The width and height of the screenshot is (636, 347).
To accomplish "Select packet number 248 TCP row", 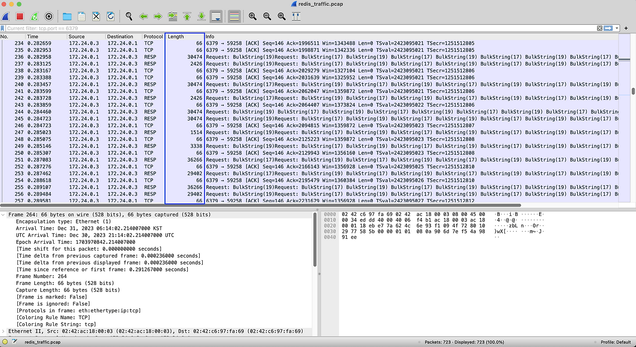I will click(309, 139).
